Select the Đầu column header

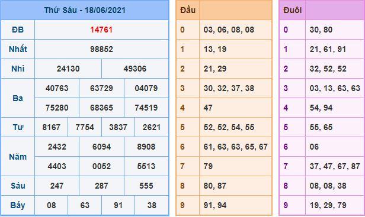pyautogui.click(x=188, y=10)
